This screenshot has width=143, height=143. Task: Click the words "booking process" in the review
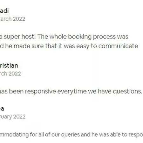pyautogui.click(x=92, y=37)
